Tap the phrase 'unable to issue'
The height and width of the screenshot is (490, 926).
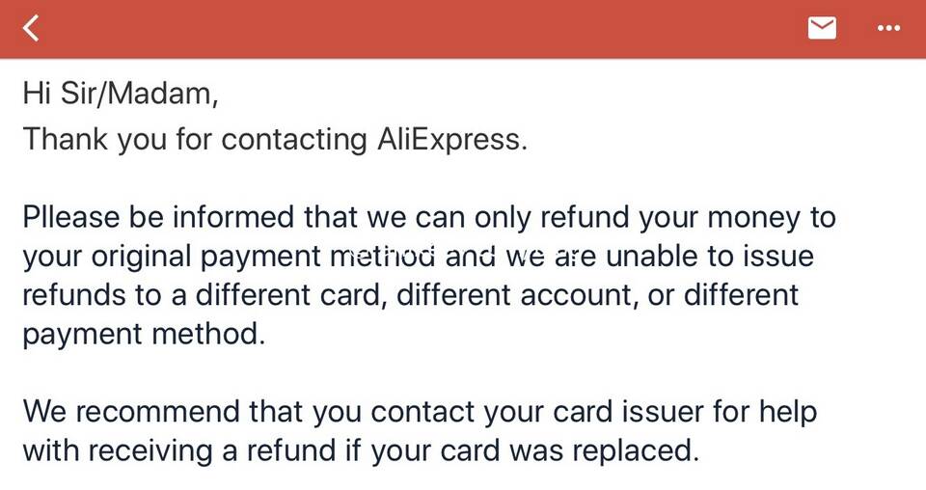coord(710,256)
